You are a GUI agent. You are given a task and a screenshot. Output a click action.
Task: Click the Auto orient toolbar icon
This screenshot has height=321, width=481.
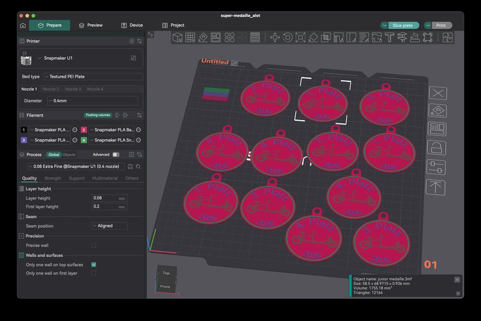click(x=203, y=38)
